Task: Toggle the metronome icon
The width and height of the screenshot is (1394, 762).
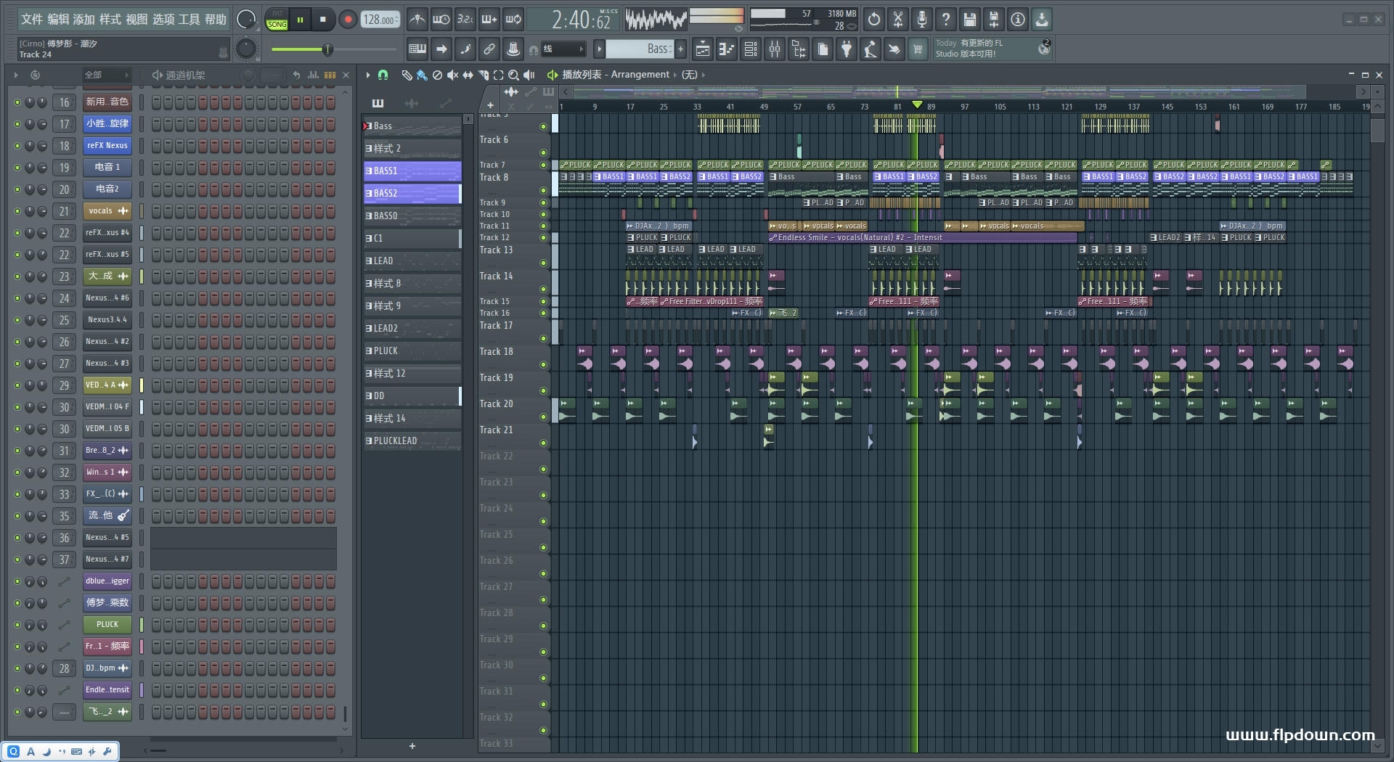Action: pyautogui.click(x=417, y=20)
